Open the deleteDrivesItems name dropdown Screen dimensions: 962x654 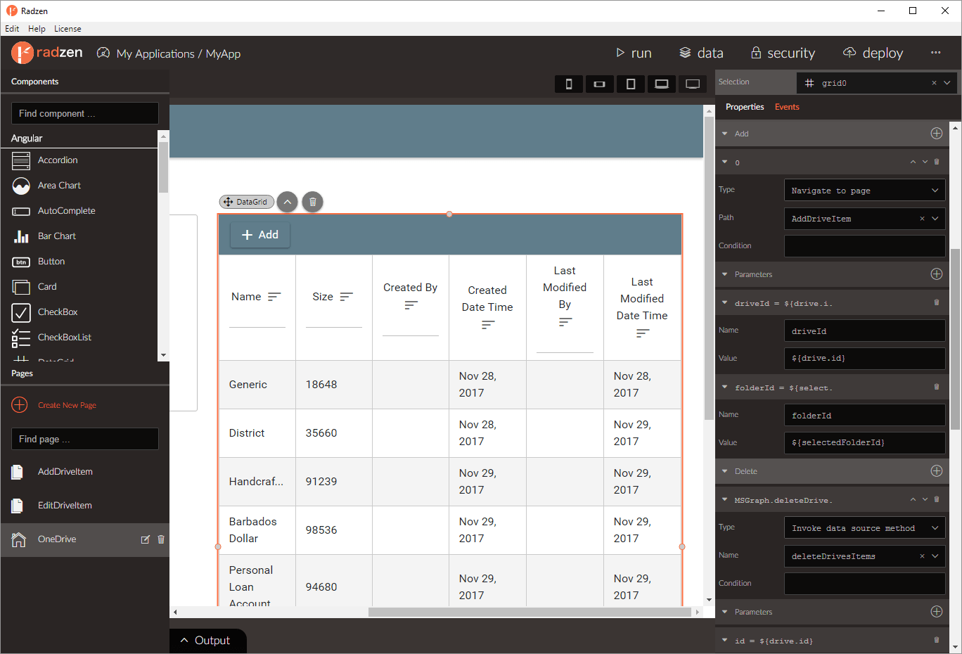click(935, 556)
